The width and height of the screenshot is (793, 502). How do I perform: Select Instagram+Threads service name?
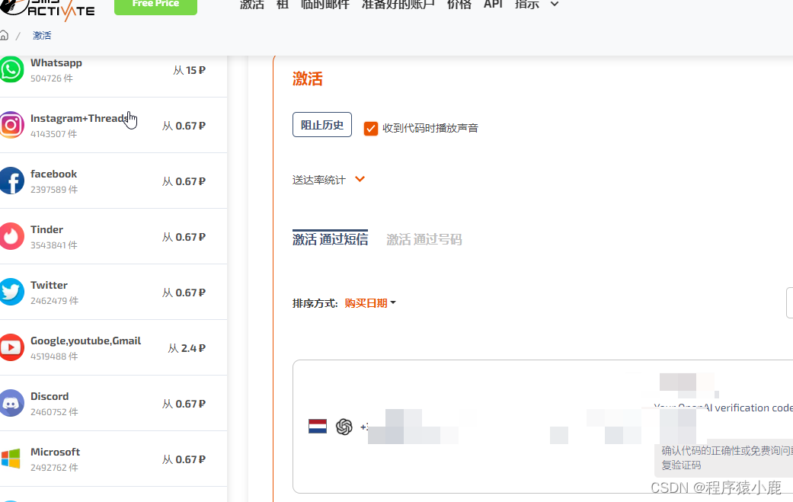80,118
